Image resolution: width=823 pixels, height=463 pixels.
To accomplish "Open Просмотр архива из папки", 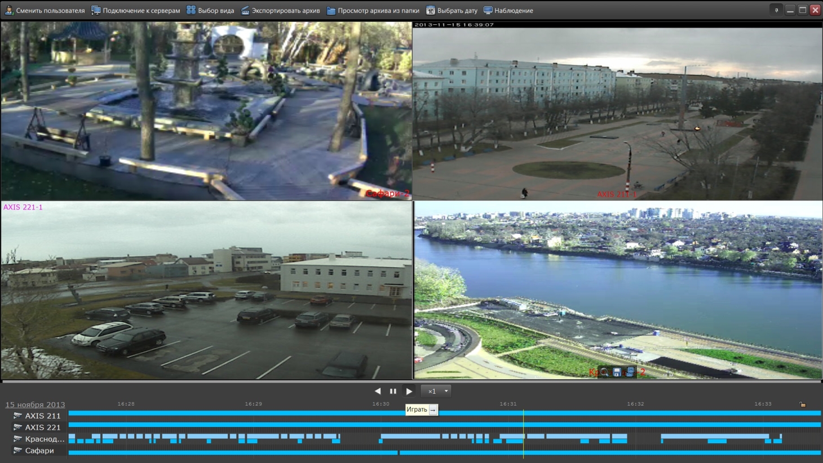I will [x=373, y=11].
